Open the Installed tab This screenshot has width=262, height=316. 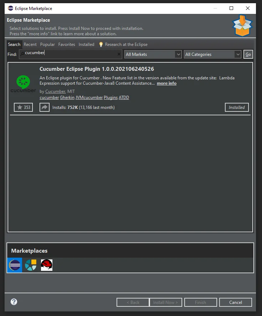(86, 44)
